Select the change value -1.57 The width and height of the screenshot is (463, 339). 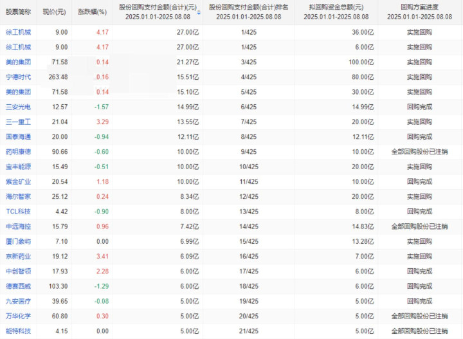point(102,107)
